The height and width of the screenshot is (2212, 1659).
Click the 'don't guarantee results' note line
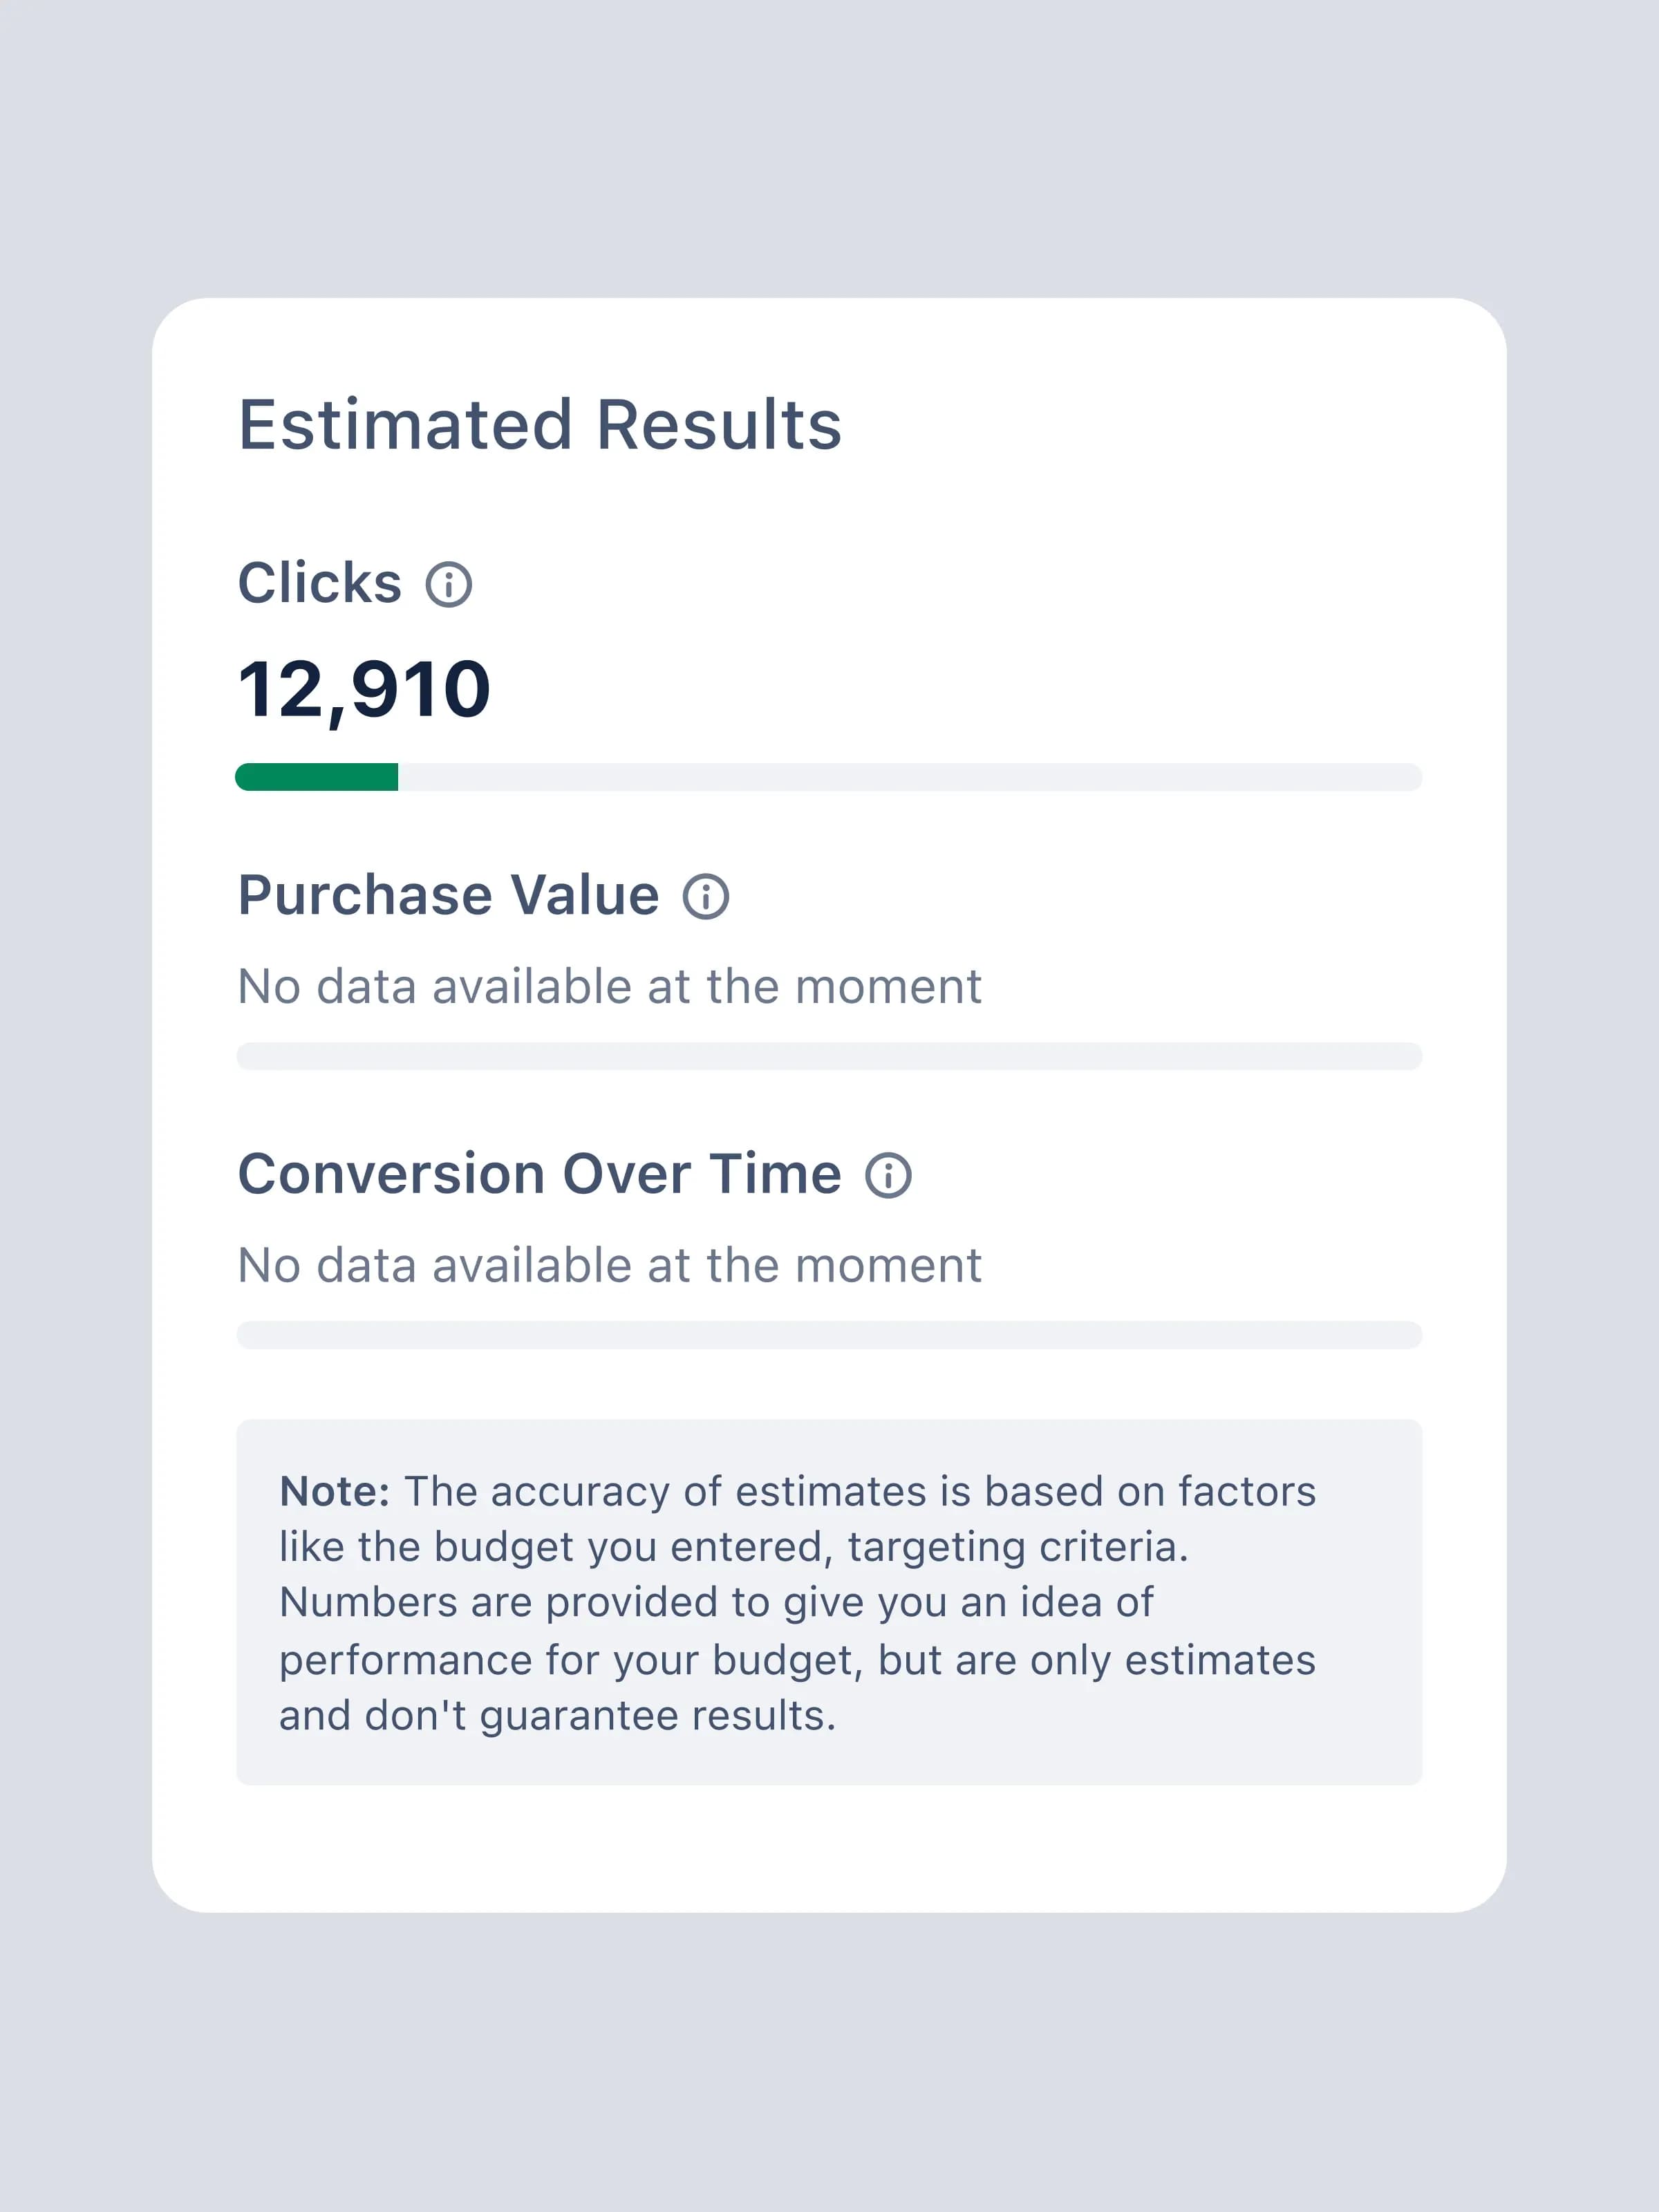(558, 1716)
